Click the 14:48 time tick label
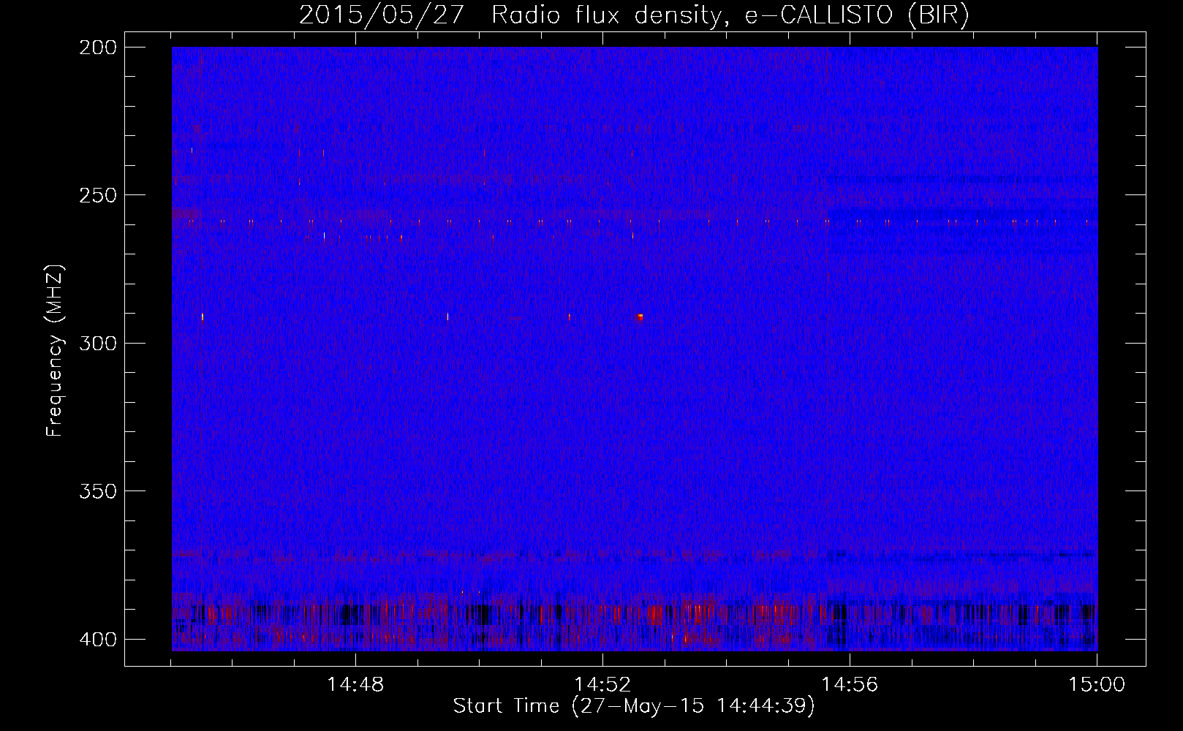Viewport: 1183px width, 731px height. [x=355, y=685]
